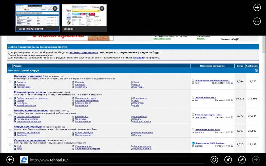The image size is (266, 166).
Task: Click forum status icon beside Компьютерное железо
Action: coord(10,98)
